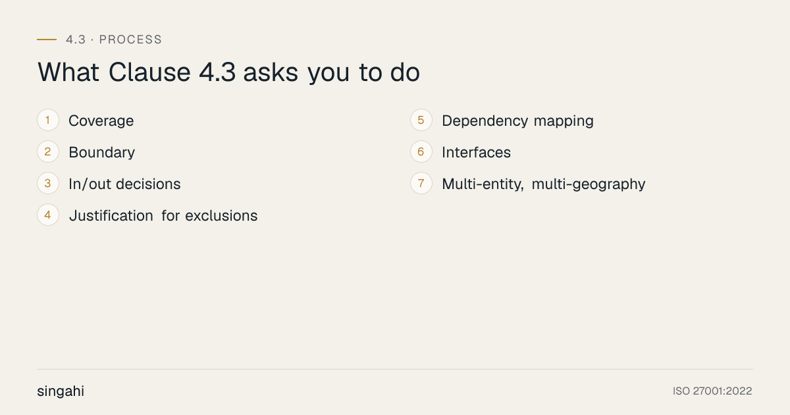Click the number 6 badge beside Interfaces
The width and height of the screenshot is (790, 415).
pyautogui.click(x=421, y=152)
